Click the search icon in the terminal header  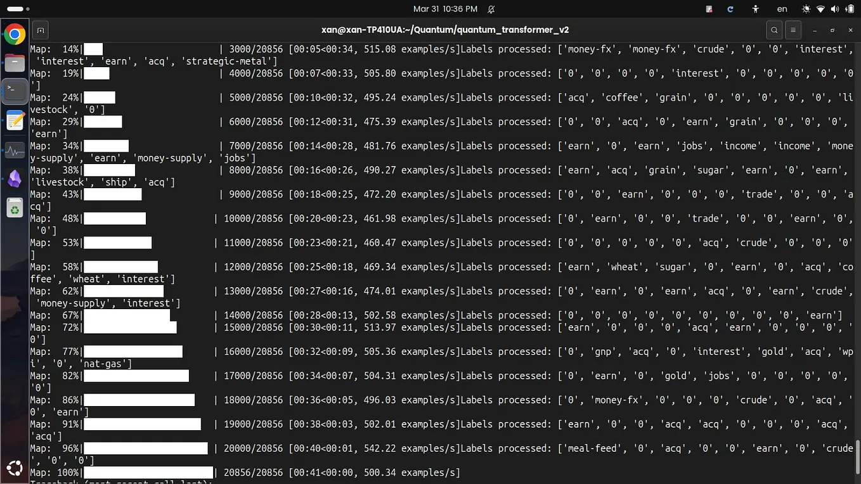[774, 30]
